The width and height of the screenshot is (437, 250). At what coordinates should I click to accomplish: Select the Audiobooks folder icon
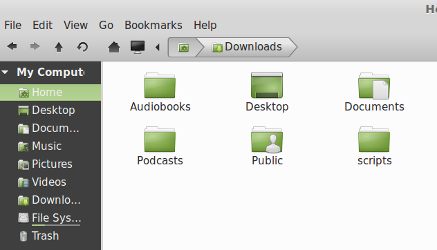pos(160,85)
